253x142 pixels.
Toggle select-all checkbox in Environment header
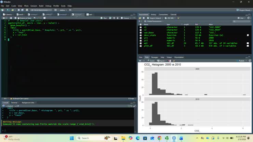pos(141,25)
